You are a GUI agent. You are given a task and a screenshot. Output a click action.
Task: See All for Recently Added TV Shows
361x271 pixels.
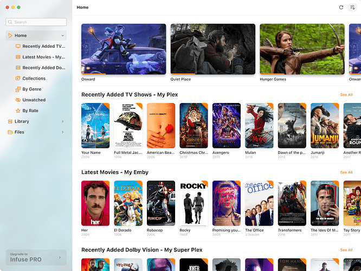tap(346, 95)
